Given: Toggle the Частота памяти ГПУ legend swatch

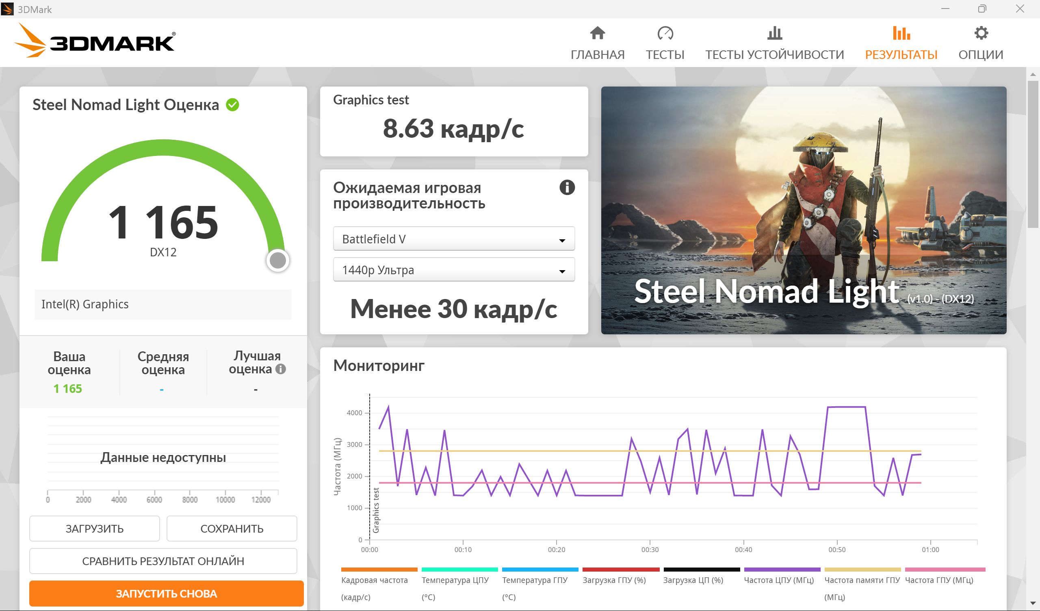Looking at the screenshot, I should [x=862, y=570].
